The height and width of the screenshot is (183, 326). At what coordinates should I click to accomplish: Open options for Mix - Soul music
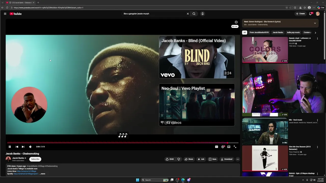point(317,120)
